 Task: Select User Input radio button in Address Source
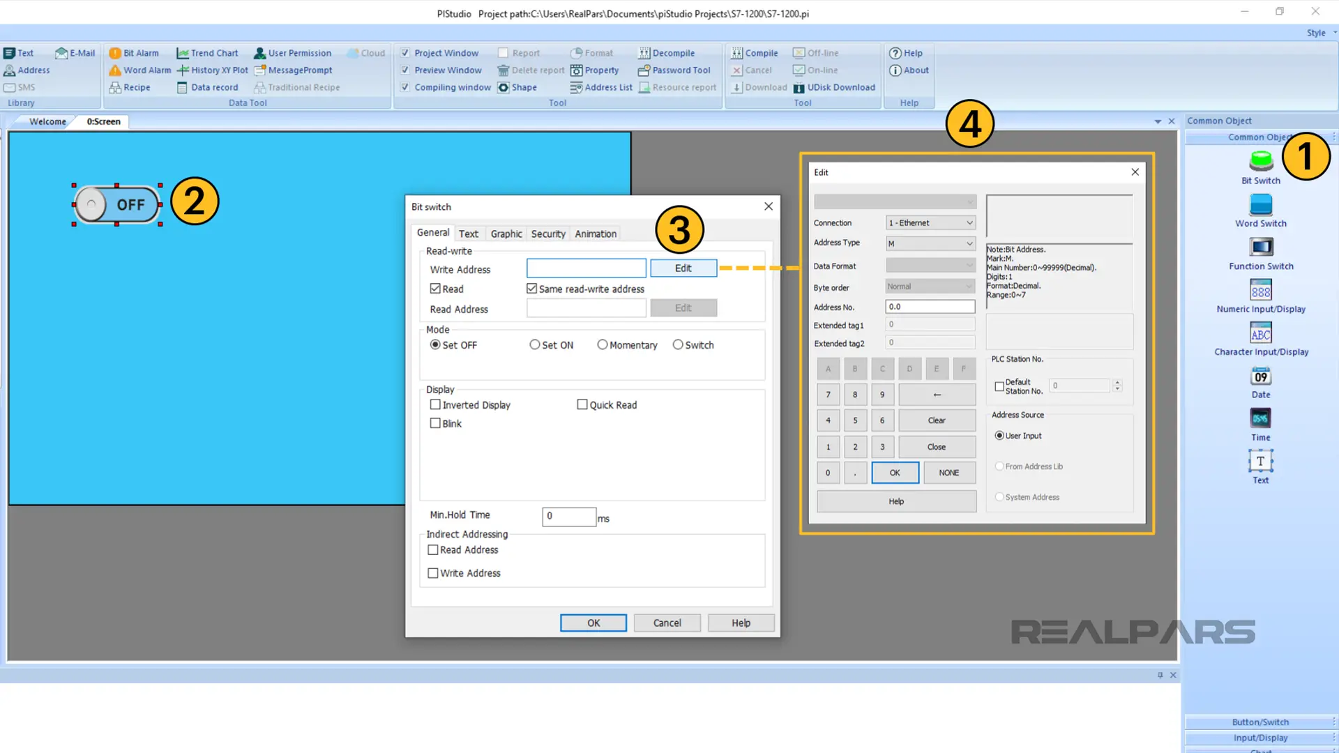click(999, 435)
